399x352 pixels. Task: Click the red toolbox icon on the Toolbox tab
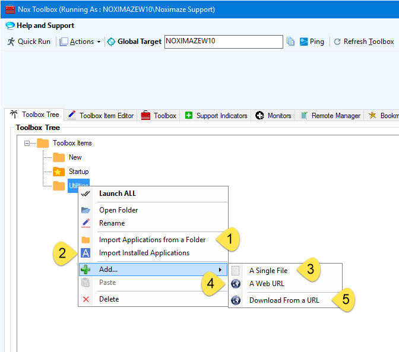click(x=145, y=115)
